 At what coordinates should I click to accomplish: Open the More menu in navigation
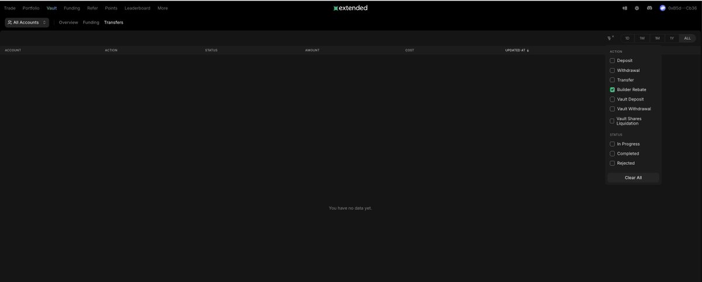pos(163,8)
